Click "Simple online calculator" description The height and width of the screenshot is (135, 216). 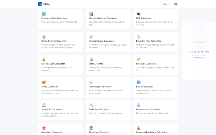point(154,92)
